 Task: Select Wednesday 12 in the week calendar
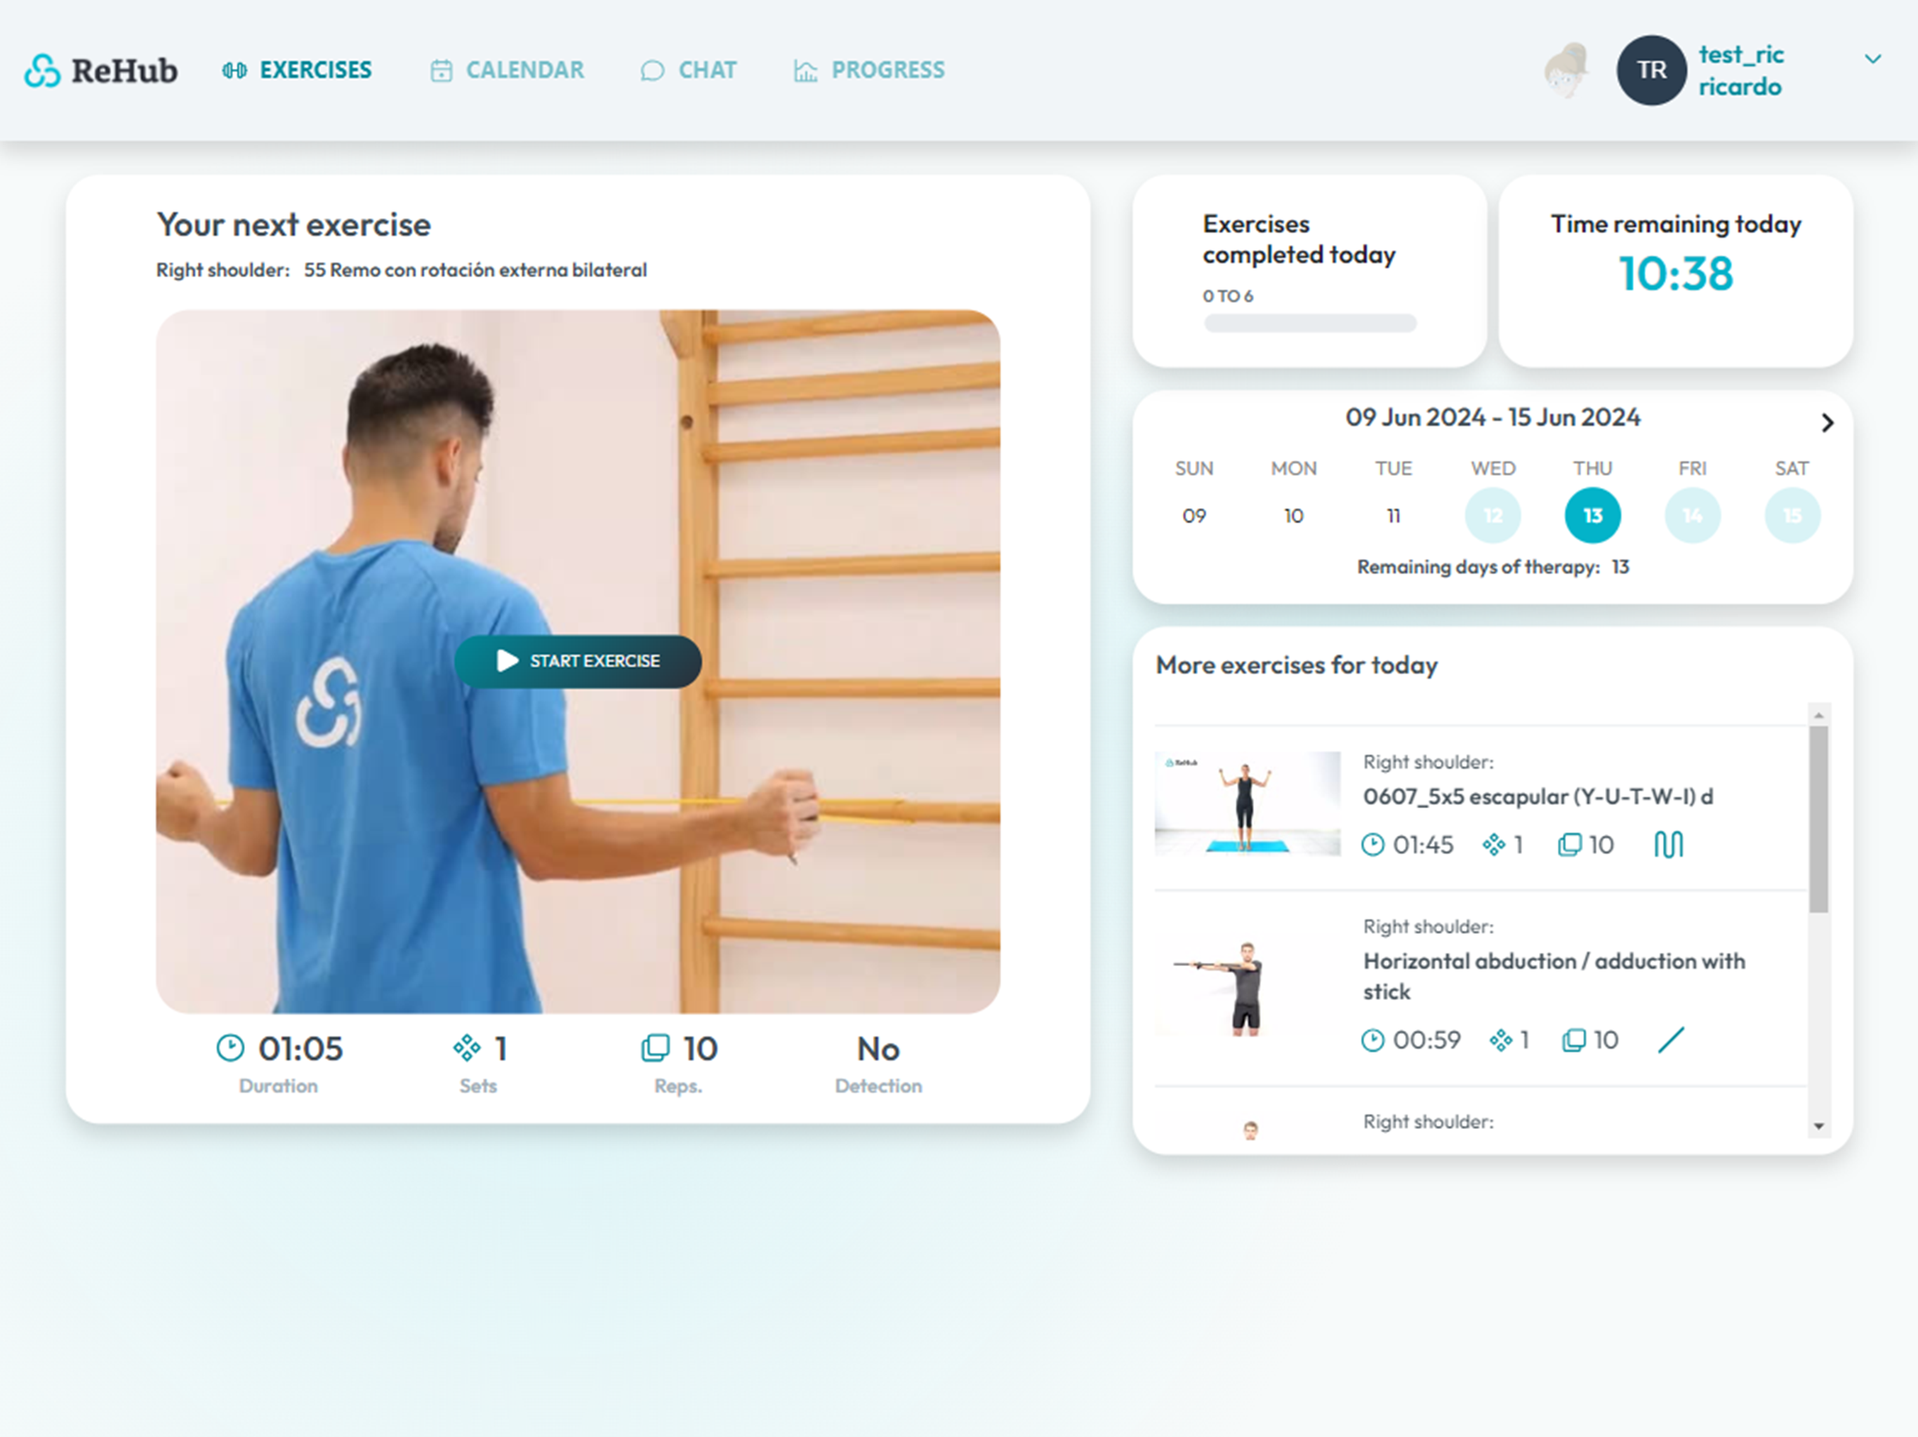click(1493, 516)
